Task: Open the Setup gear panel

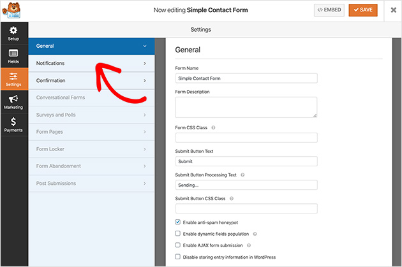Action: (13, 33)
